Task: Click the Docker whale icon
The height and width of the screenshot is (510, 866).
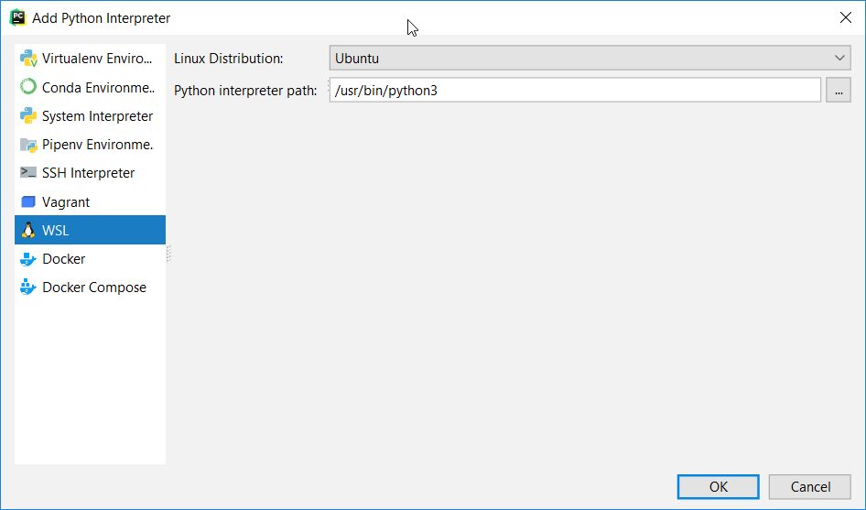Action: [x=28, y=258]
